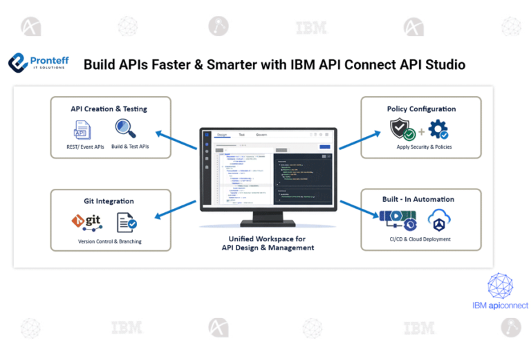The height and width of the screenshot is (354, 531).
Task: Click the blue square icon atop monitor sidebar
Action: pyautogui.click(x=207, y=135)
